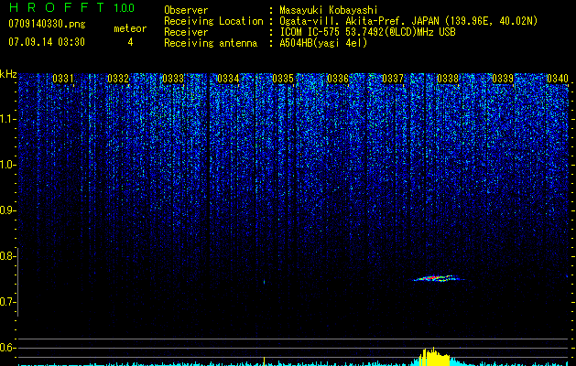Viewport: 576px width, 366px height.
Task: Click the HROFFT 1.0.0 title text
Action: [x=71, y=7]
